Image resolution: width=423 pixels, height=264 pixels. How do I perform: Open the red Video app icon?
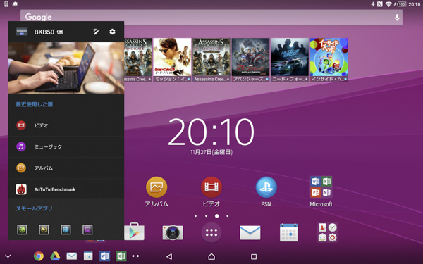click(211, 187)
